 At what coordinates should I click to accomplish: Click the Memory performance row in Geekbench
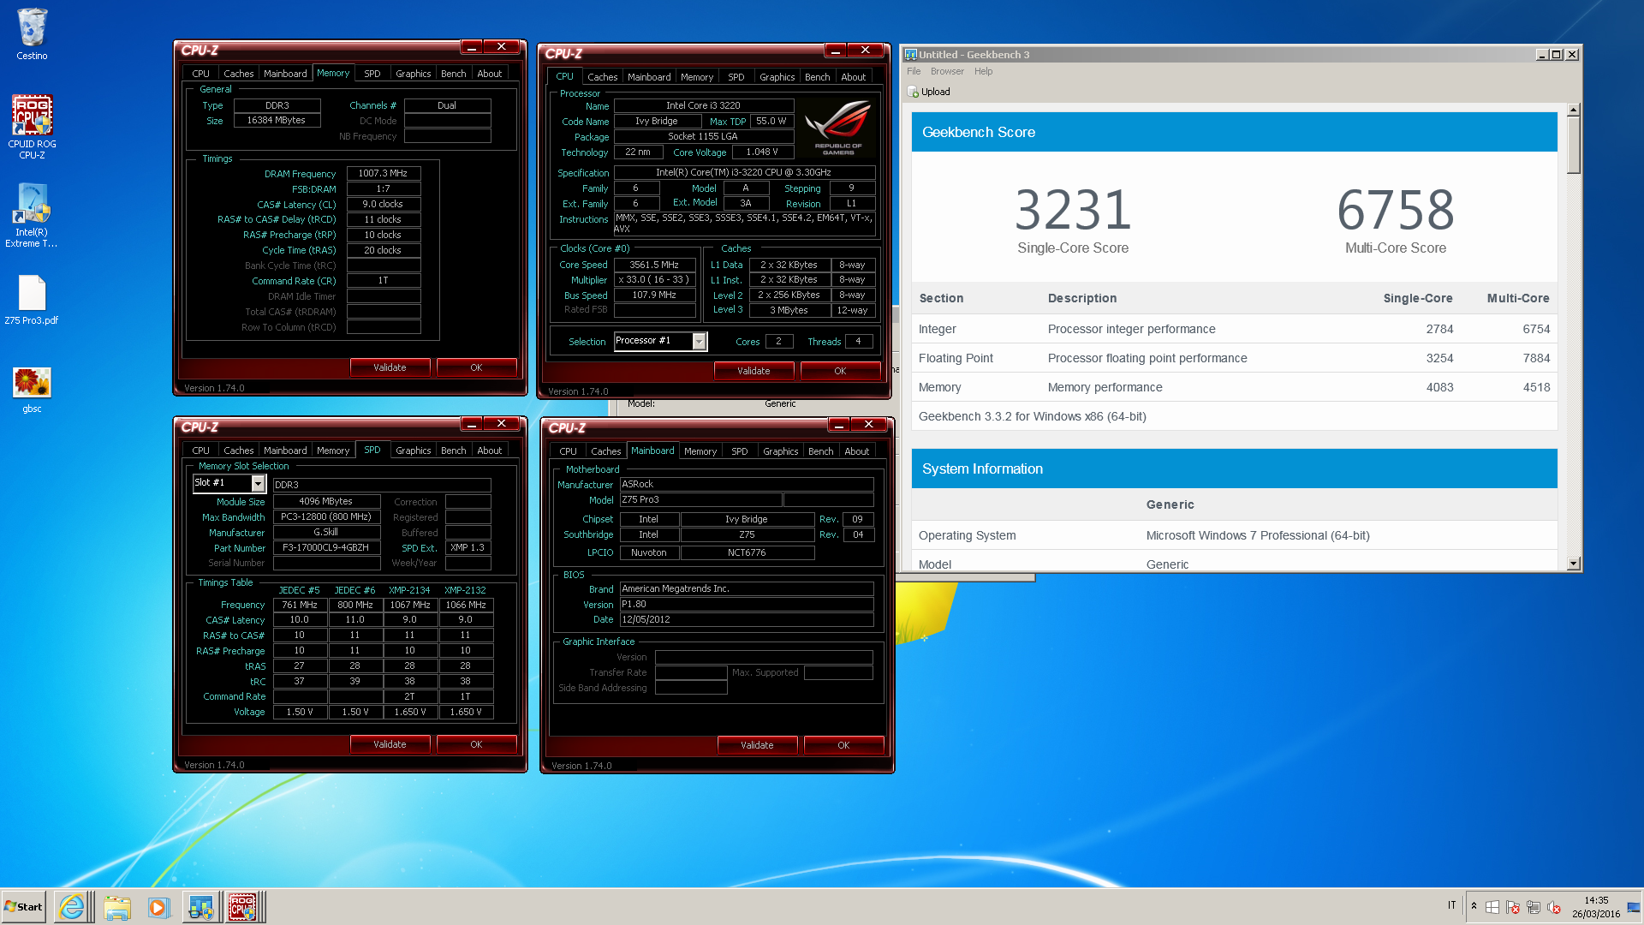coord(1234,387)
